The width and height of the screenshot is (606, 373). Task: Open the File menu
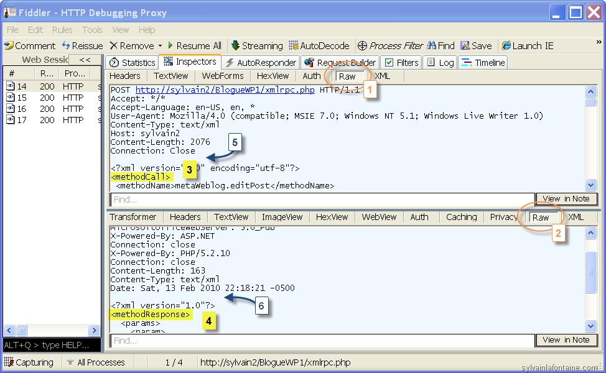[x=12, y=30]
